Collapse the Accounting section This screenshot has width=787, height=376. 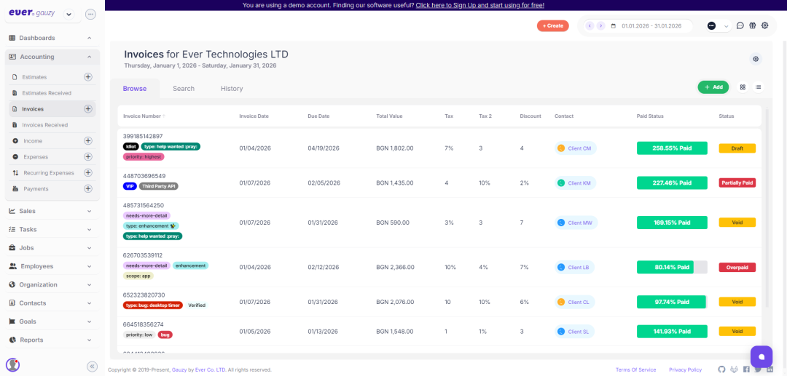pos(88,57)
